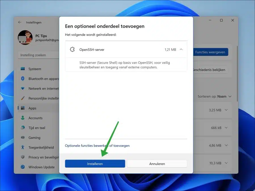Click the Privacy shield icon
255x191 pixels.
(23, 157)
